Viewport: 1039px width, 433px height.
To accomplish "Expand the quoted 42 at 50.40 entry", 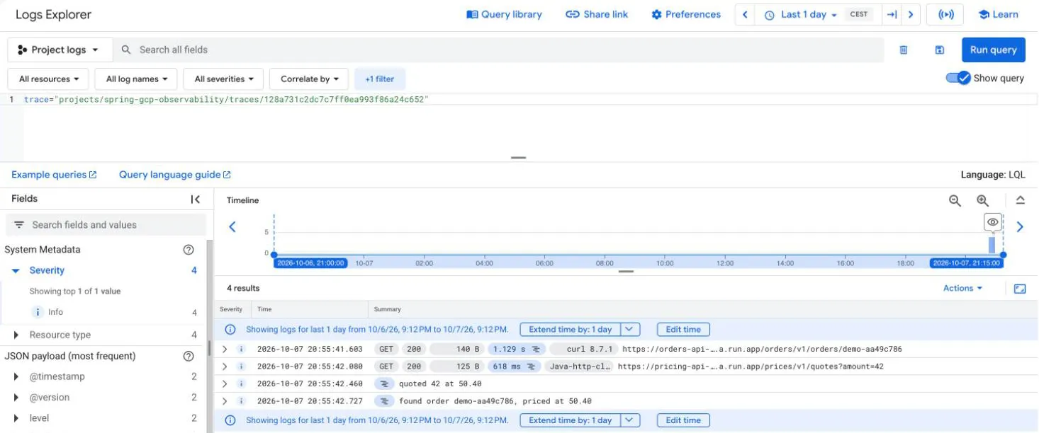I will 225,384.
